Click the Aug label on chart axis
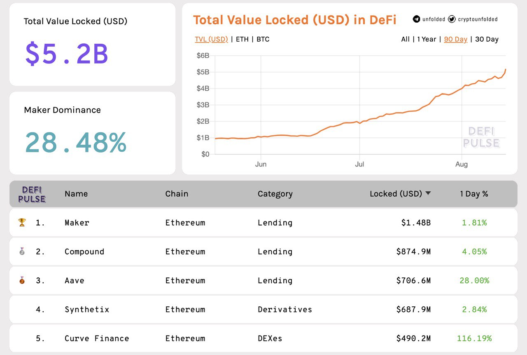 [462, 164]
